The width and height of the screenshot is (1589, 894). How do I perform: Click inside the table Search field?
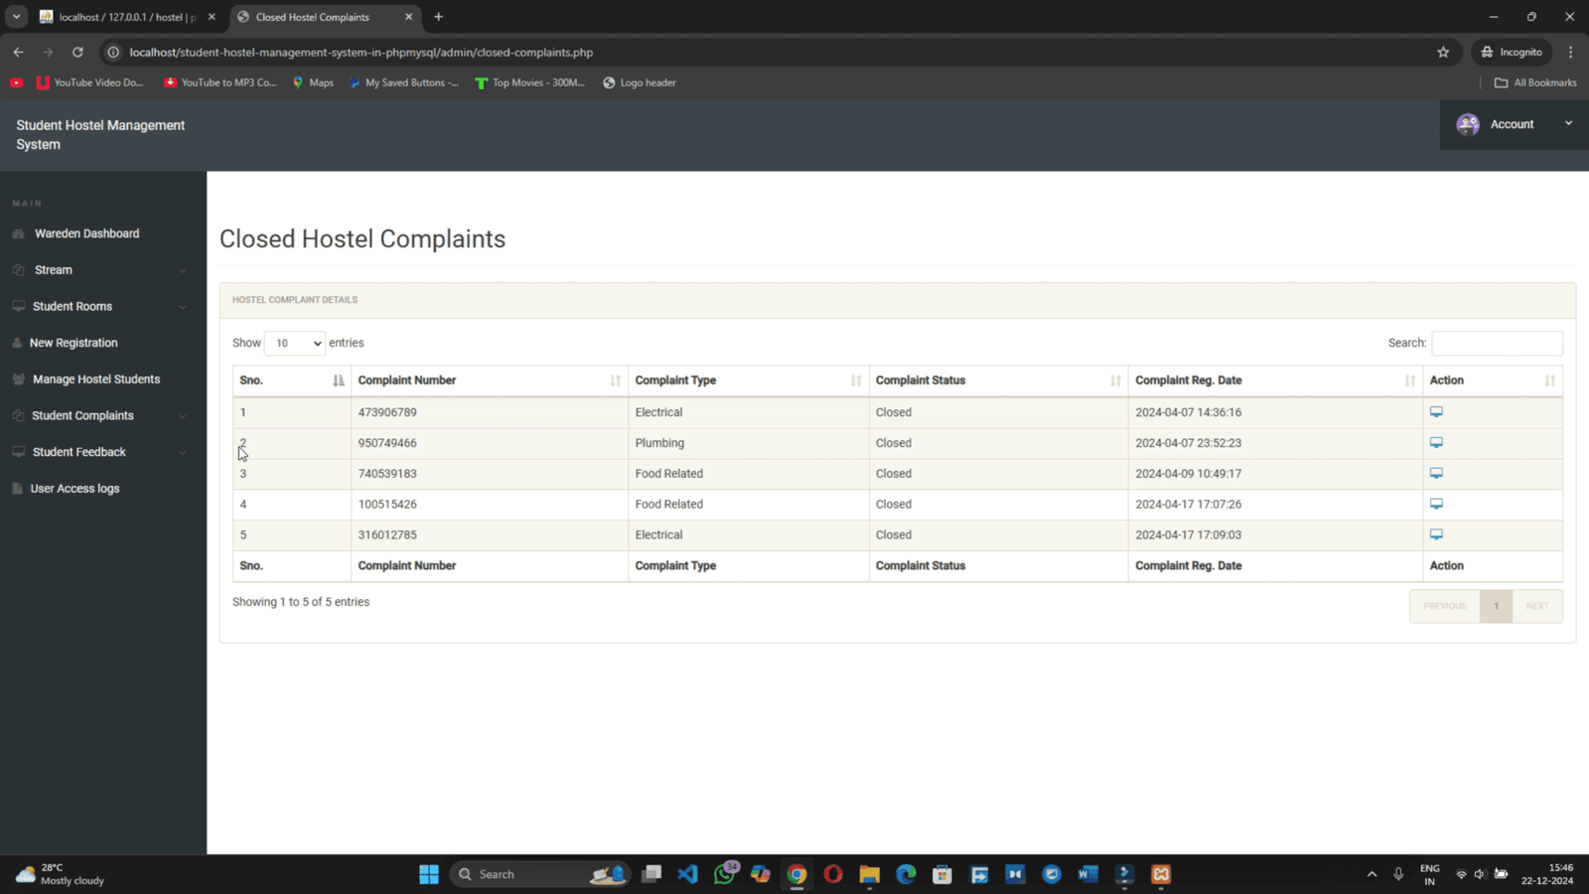(1497, 343)
